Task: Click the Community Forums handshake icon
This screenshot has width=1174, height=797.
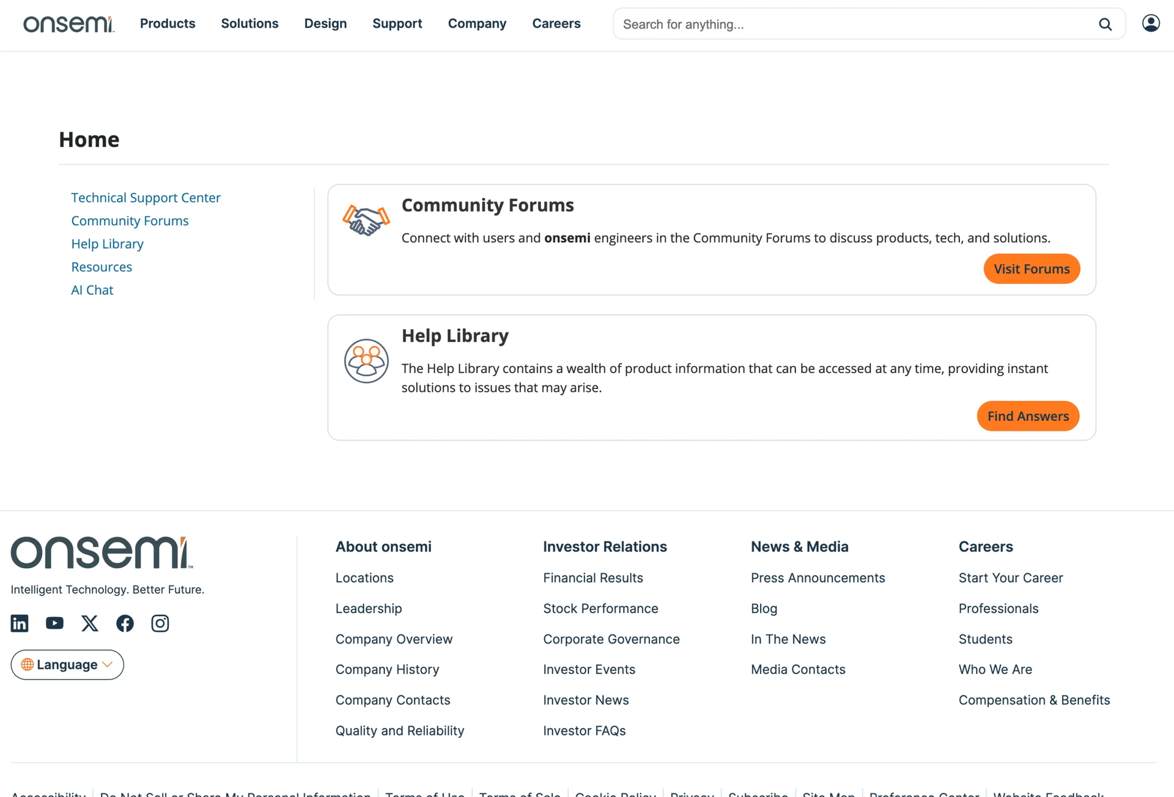Action: (366, 220)
